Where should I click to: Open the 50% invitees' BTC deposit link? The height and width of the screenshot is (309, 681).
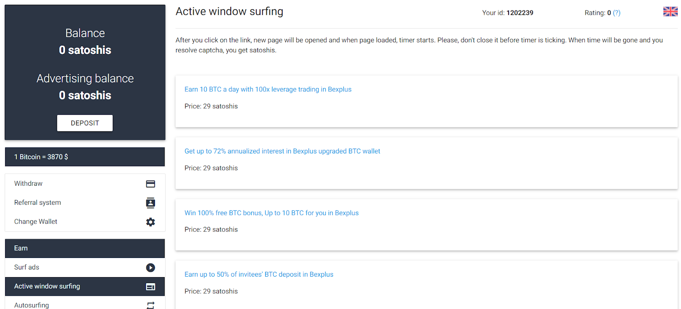(259, 275)
